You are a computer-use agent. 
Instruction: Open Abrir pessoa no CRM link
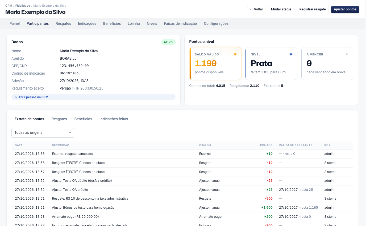pyautogui.click(x=93, y=97)
